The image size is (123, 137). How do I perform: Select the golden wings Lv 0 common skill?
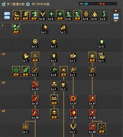tap(43, 15)
